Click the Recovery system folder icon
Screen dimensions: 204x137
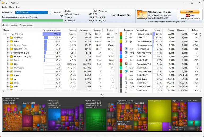coord(11,60)
